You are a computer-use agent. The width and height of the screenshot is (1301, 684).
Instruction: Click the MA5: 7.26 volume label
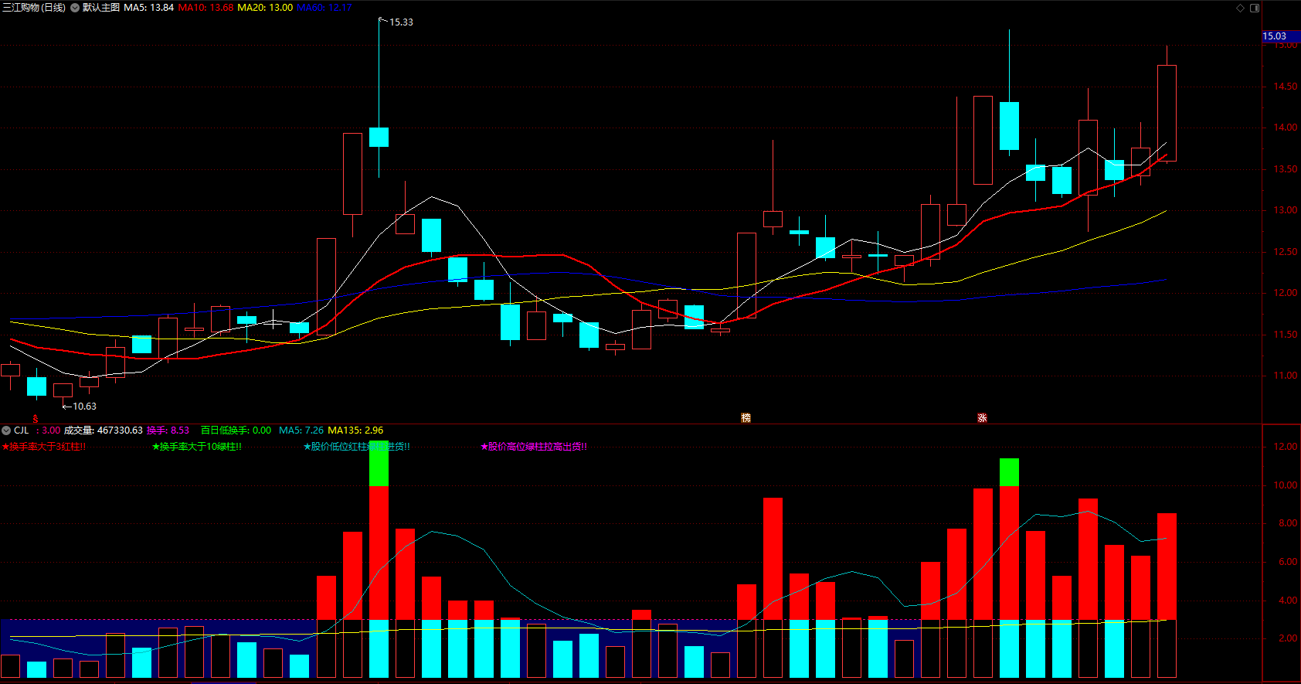[301, 430]
